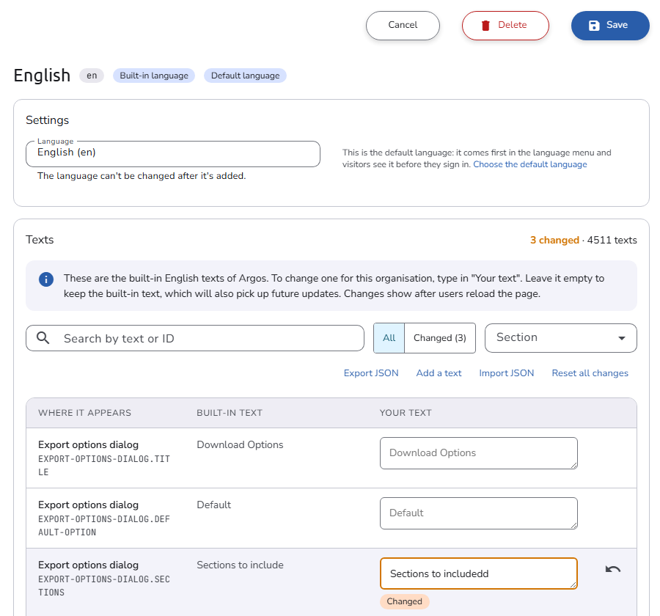
Task: Click the floppy disk icon in Save button
Action: tap(594, 26)
